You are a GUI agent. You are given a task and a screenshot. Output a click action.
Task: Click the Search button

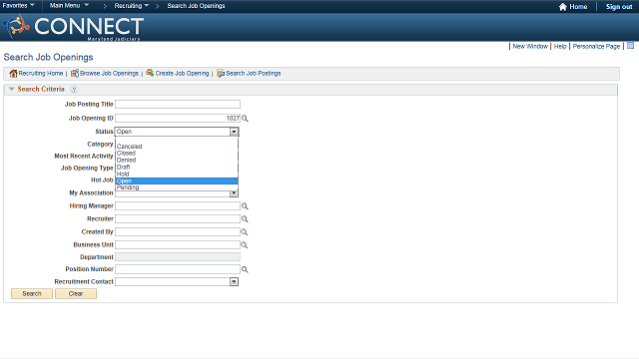pos(32,293)
